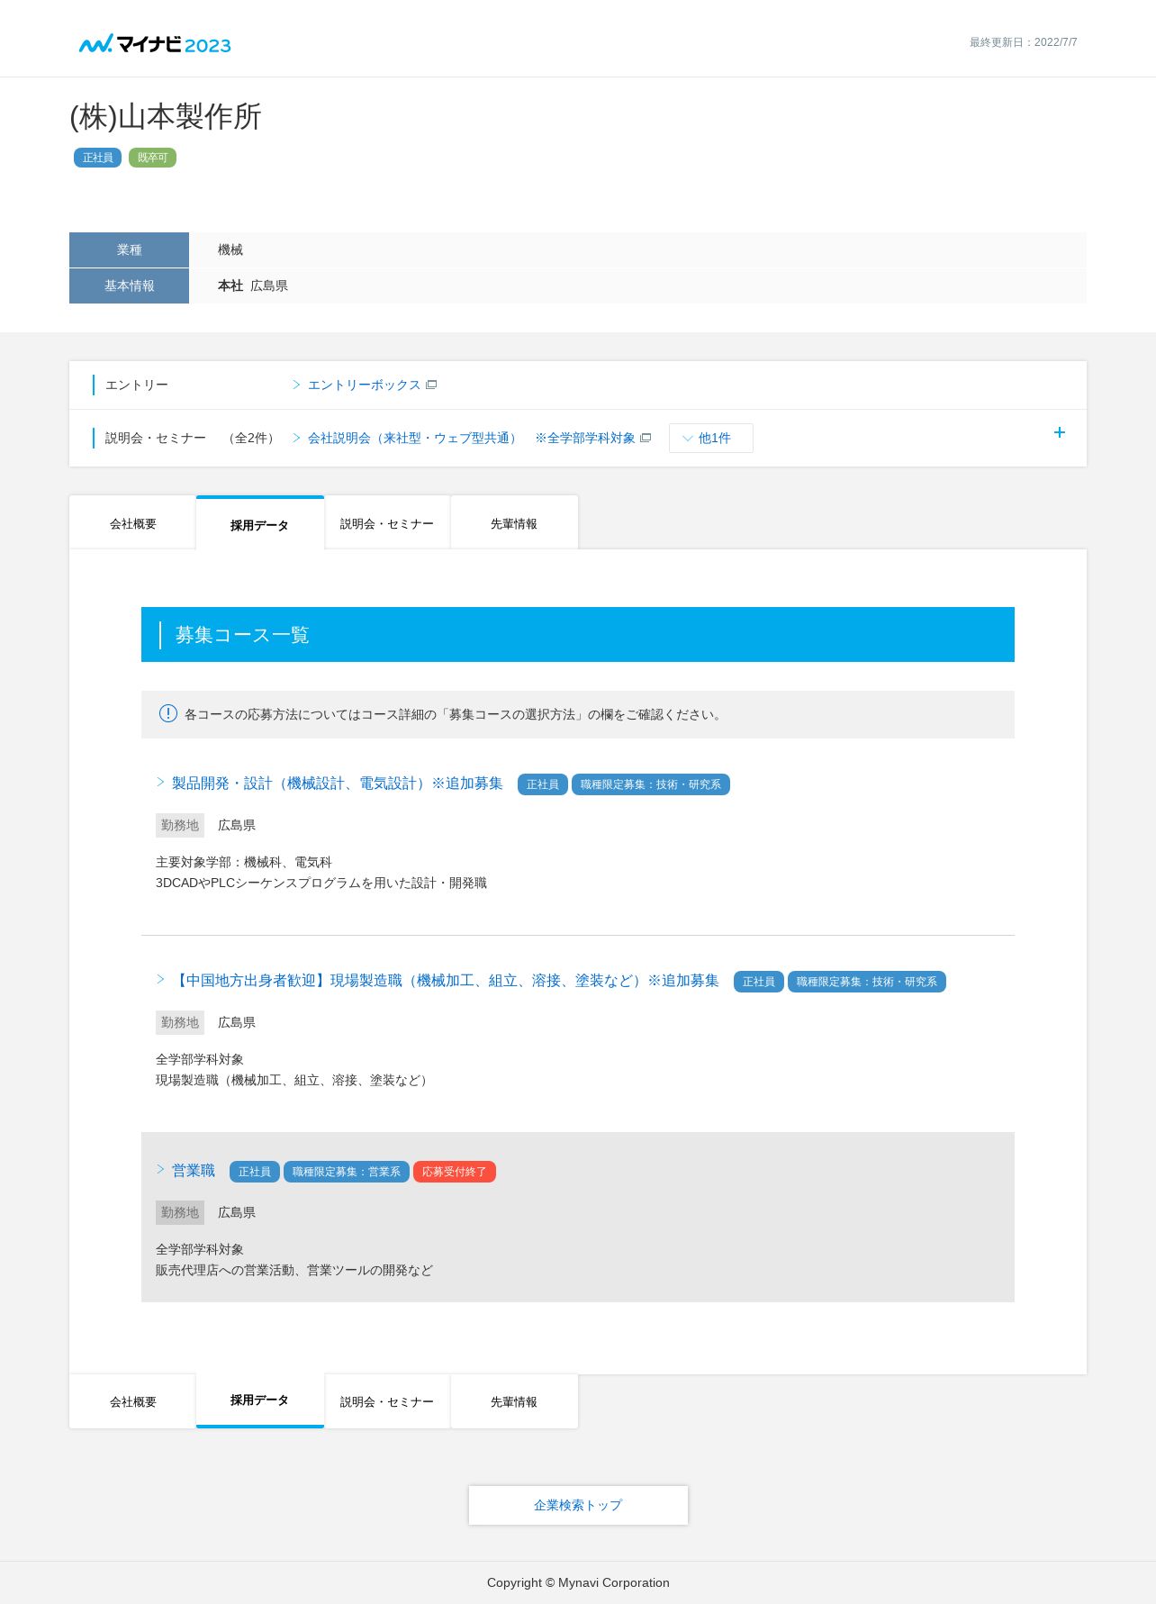Open the 他1件 dropdown
This screenshot has width=1156, height=1604.
pyautogui.click(x=711, y=438)
